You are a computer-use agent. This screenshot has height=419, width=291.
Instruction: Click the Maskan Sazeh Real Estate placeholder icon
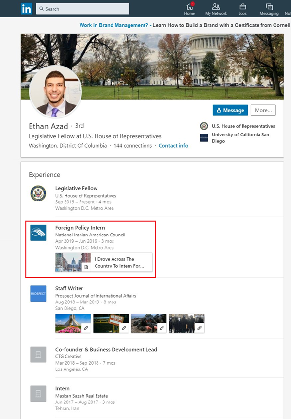tap(38, 394)
